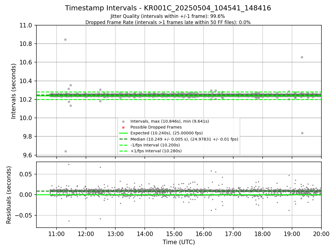Screen dimensions: 336x252
Task: Click the 'Dropped Frame Rate' 0.0% subtitle line
Action: [x=168, y=22]
